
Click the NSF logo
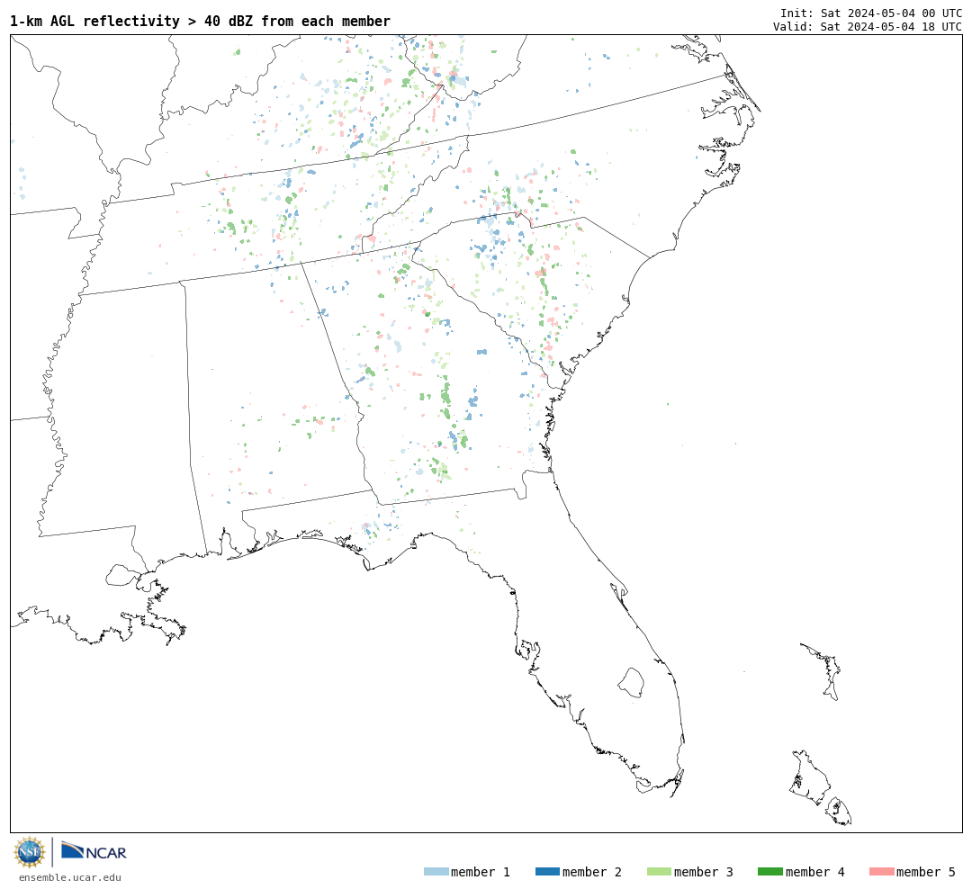(x=29, y=852)
